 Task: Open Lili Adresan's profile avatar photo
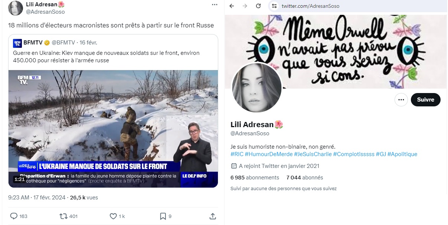coord(257,88)
